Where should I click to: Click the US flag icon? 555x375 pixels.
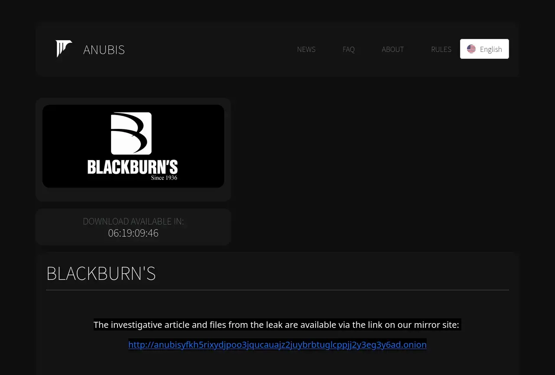(x=471, y=49)
